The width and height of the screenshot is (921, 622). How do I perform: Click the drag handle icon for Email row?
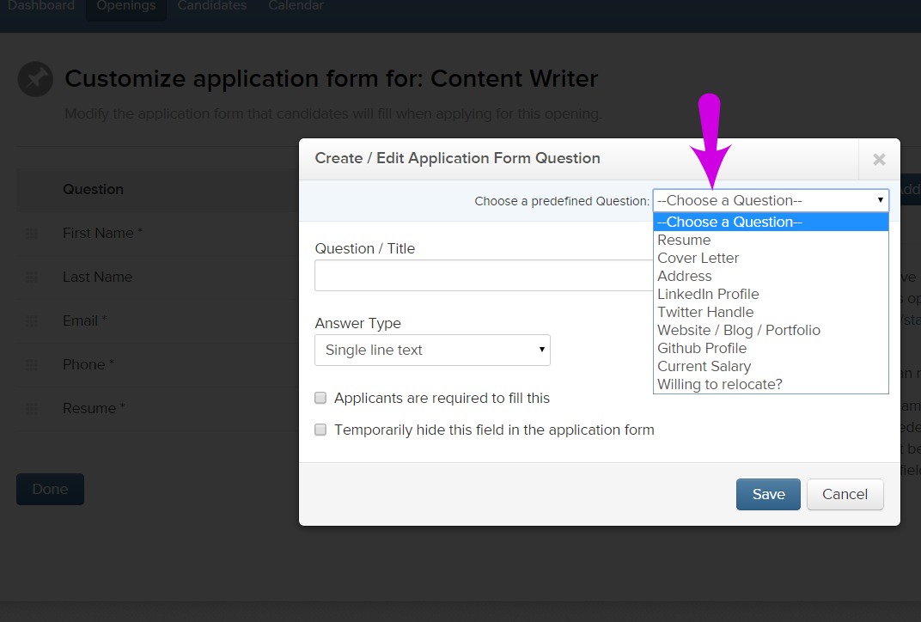pyautogui.click(x=32, y=321)
